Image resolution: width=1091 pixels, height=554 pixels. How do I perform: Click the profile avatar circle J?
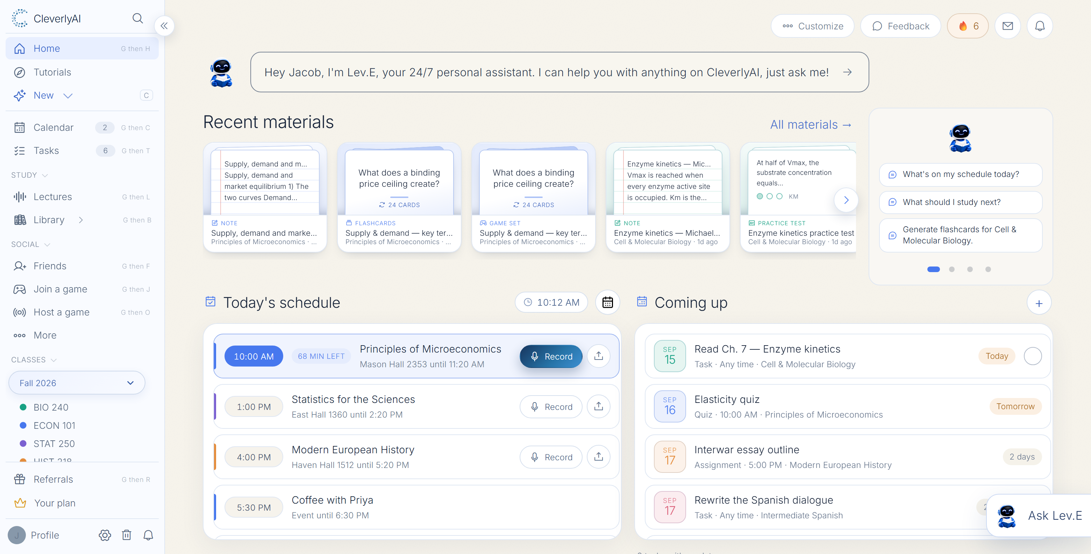pos(17,535)
